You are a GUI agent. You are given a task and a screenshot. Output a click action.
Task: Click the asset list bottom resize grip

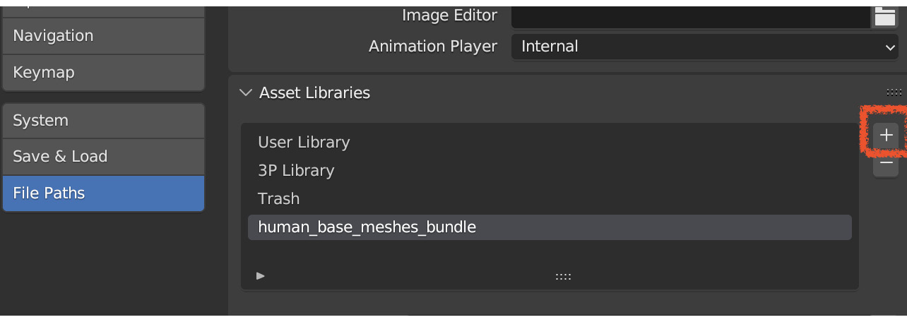coord(563,276)
